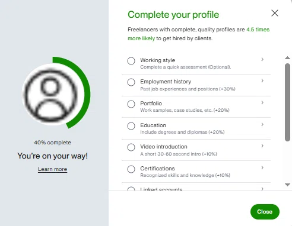Image resolution: width=292 pixels, height=226 pixels.
Task: Open the Working style item
Action: [x=196, y=63]
